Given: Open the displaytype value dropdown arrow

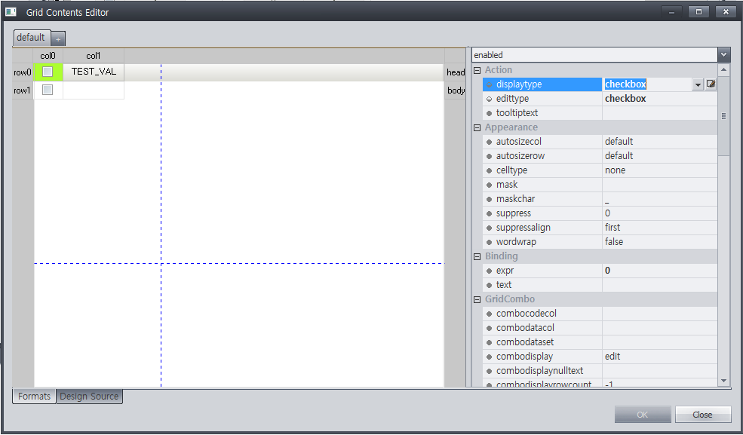Looking at the screenshot, I should click(x=698, y=84).
